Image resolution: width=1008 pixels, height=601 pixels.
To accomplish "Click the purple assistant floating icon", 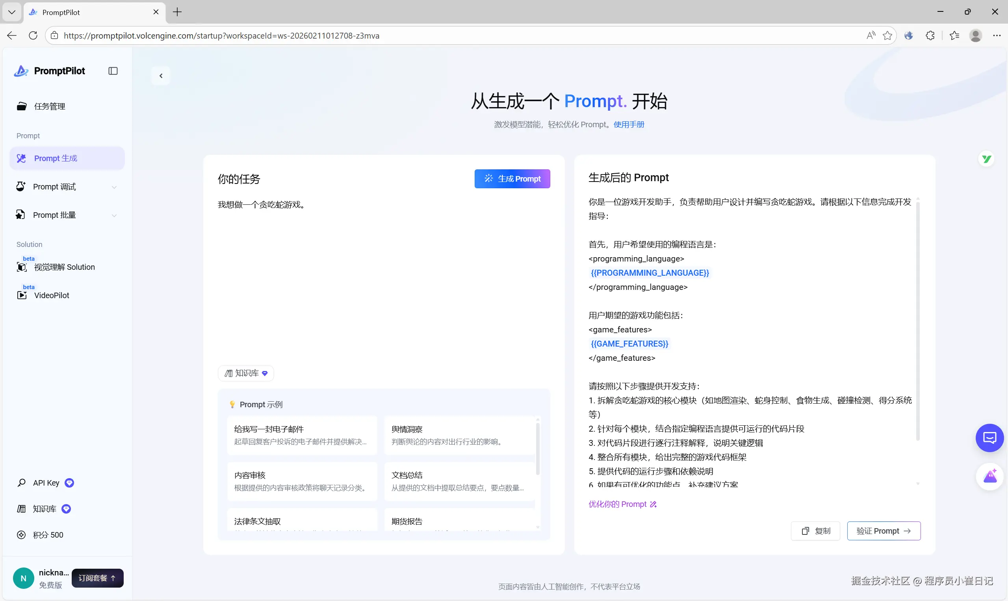I will coord(989,476).
